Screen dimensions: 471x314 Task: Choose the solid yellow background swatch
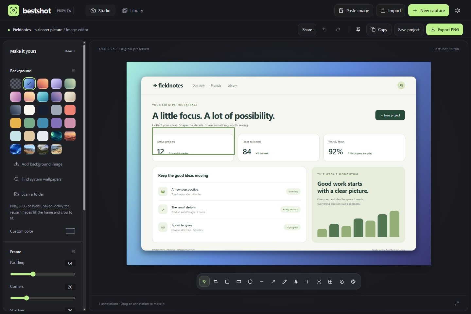pos(16,123)
